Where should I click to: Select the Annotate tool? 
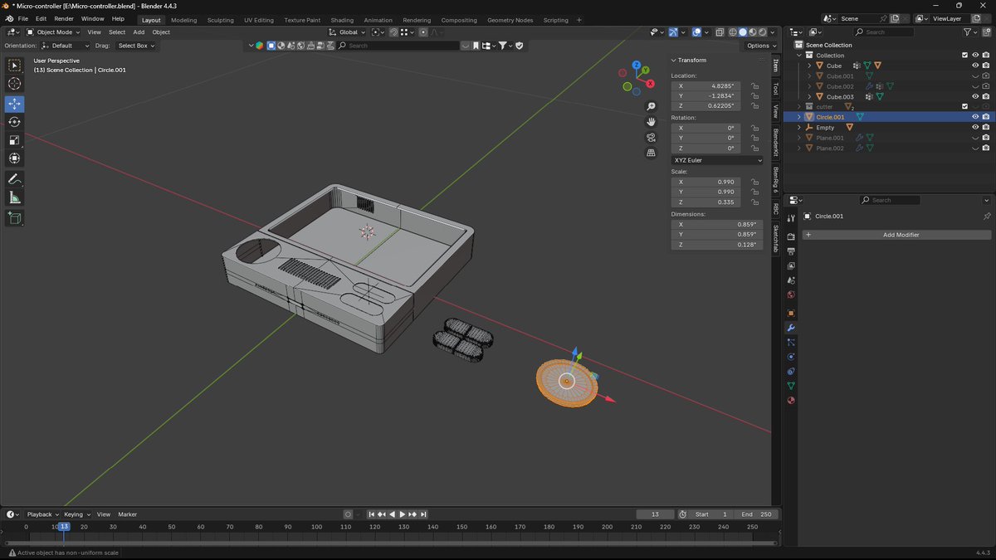15,179
